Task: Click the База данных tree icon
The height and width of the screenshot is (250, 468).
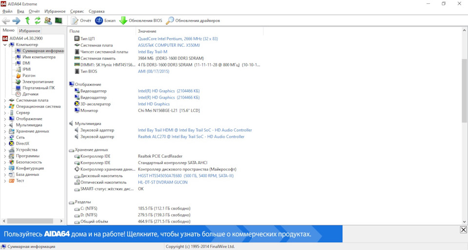Action: click(x=11, y=175)
